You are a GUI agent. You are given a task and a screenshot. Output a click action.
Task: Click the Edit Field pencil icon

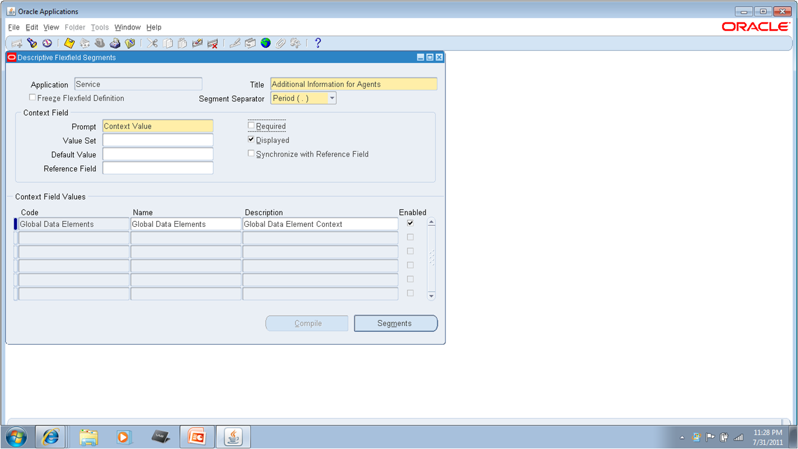coord(235,43)
